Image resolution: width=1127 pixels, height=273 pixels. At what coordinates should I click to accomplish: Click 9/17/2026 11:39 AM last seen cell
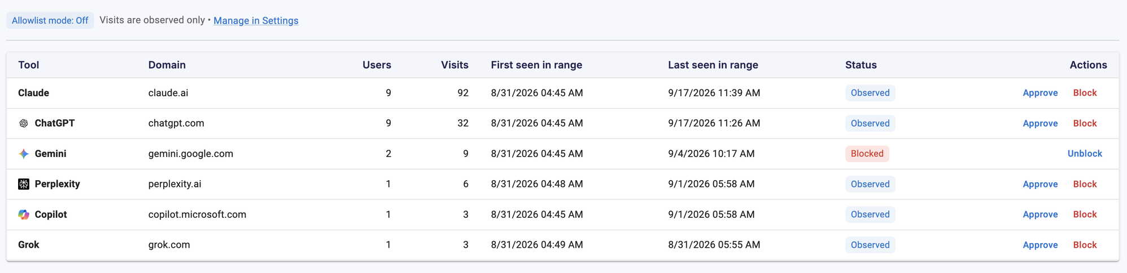(714, 93)
